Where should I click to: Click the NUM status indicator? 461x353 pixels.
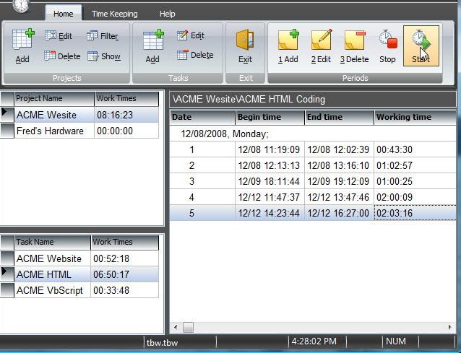(396, 341)
